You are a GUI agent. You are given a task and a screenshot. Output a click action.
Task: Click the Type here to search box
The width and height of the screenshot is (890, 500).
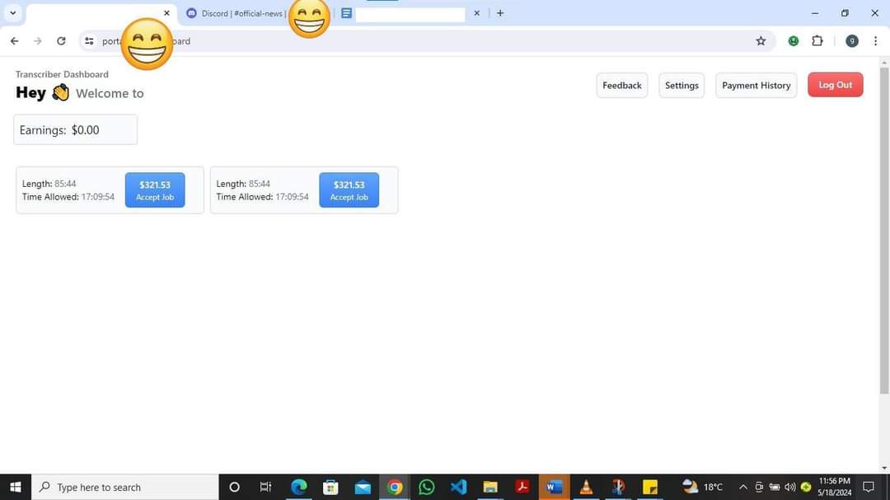pyautogui.click(x=125, y=487)
